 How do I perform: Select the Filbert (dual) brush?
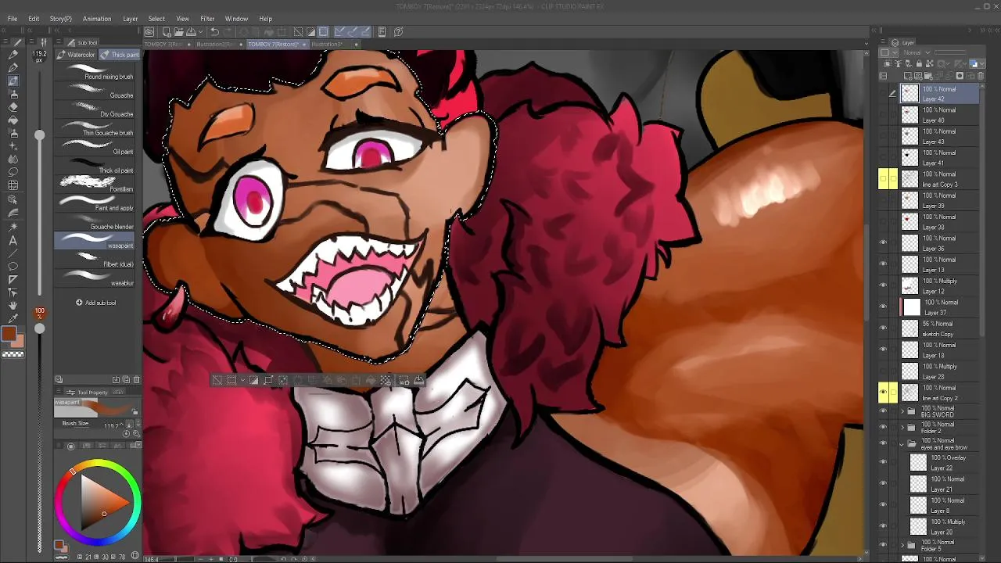[x=95, y=260]
